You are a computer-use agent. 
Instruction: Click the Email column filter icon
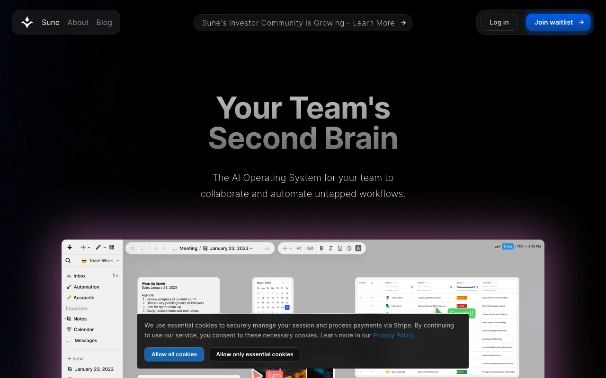451,287
